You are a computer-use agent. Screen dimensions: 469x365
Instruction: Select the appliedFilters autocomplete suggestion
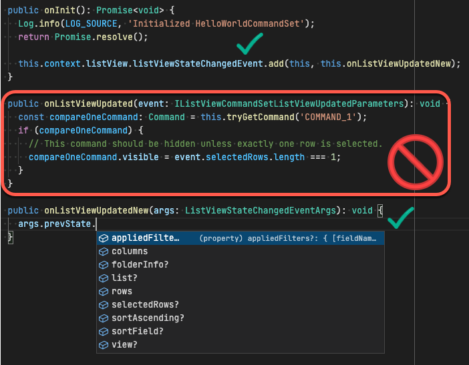(x=241, y=238)
